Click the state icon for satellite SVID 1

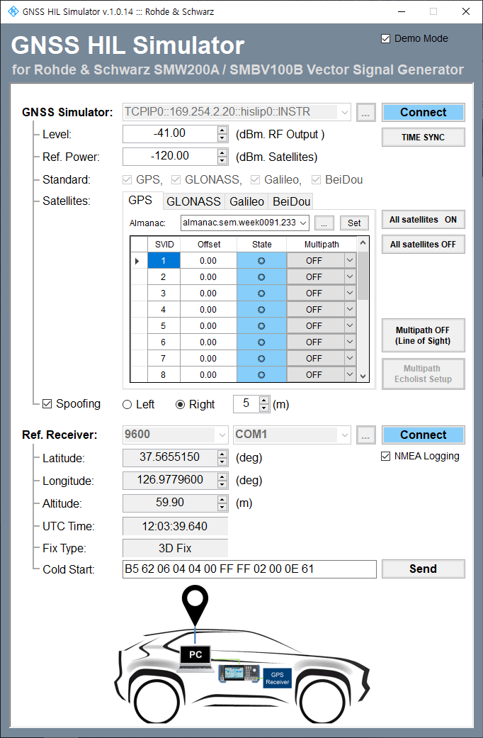(x=261, y=260)
